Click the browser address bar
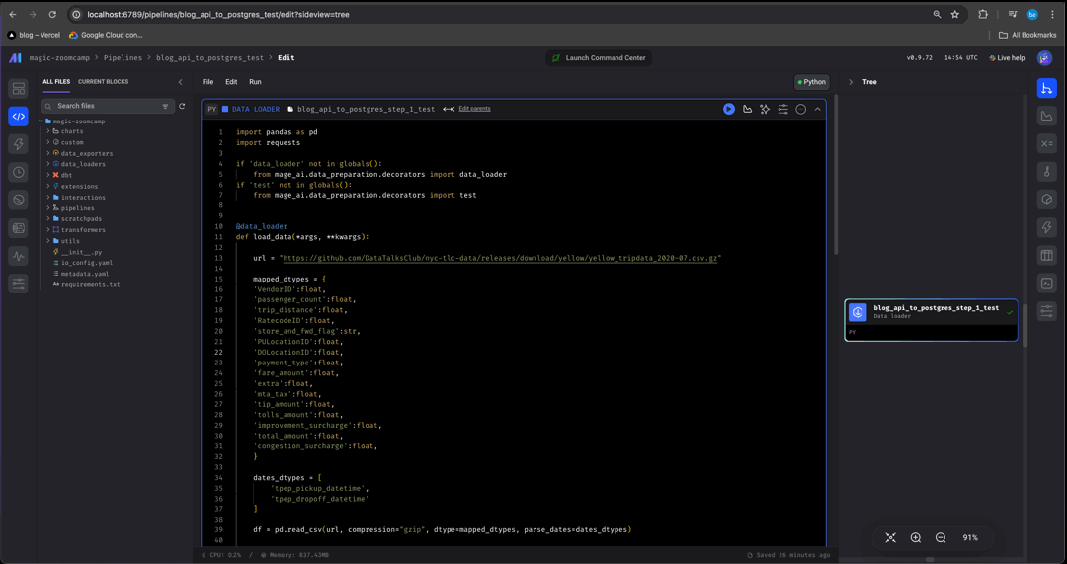1067x564 pixels. [504, 14]
